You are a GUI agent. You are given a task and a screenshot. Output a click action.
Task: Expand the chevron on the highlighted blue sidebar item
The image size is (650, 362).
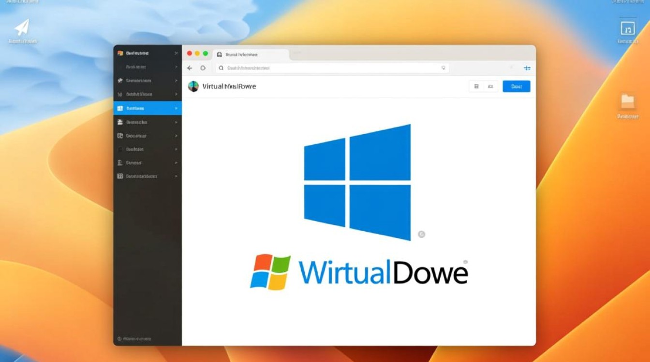pyautogui.click(x=176, y=109)
